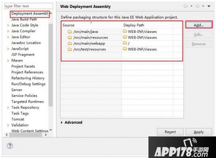Click the tree's horizontal scrollbar right arrow
216x158 pixels.
click(x=46, y=135)
